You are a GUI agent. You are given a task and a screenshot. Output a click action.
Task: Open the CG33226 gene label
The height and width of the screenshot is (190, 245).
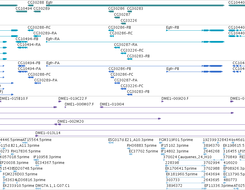(x=129, y=21)
